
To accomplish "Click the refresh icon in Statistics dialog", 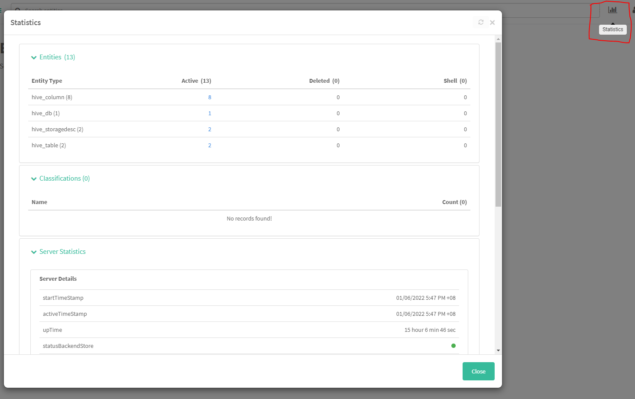I will point(481,22).
